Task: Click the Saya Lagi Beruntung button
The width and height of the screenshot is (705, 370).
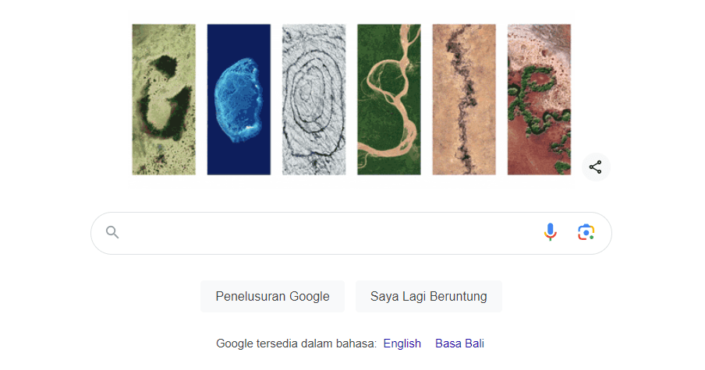Action: 428,296
